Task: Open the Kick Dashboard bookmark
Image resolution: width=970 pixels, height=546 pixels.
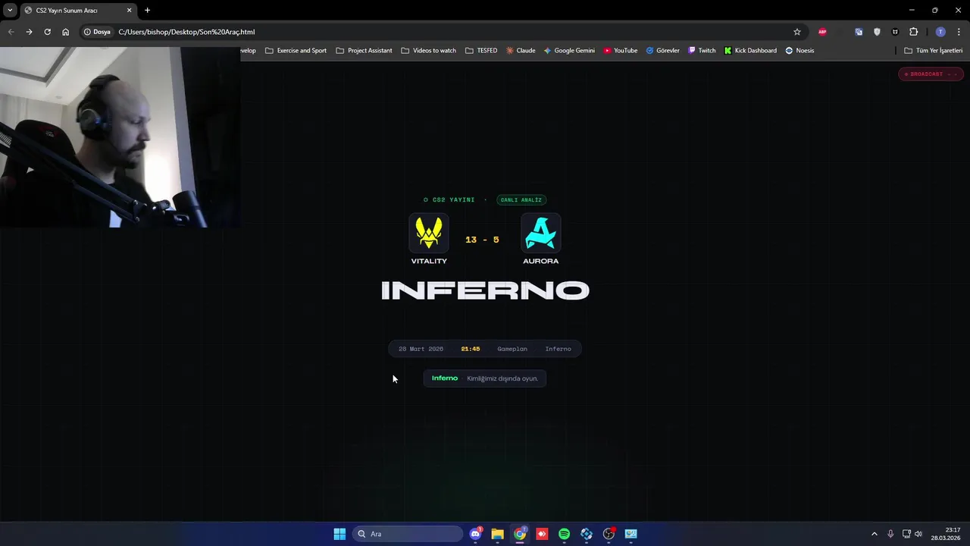Action: pyautogui.click(x=750, y=51)
